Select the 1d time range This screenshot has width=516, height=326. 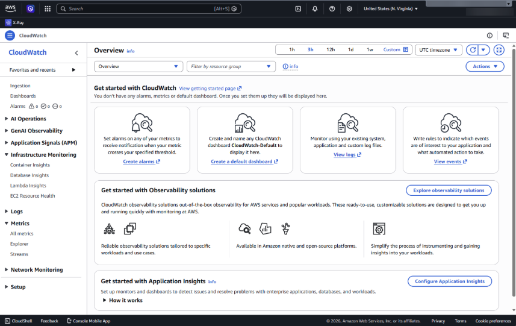351,50
